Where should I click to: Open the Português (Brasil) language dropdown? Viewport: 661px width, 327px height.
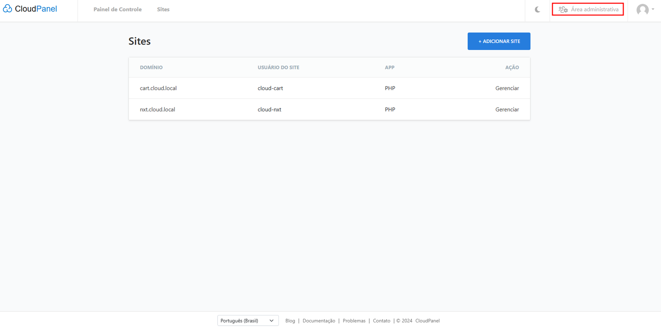click(247, 321)
